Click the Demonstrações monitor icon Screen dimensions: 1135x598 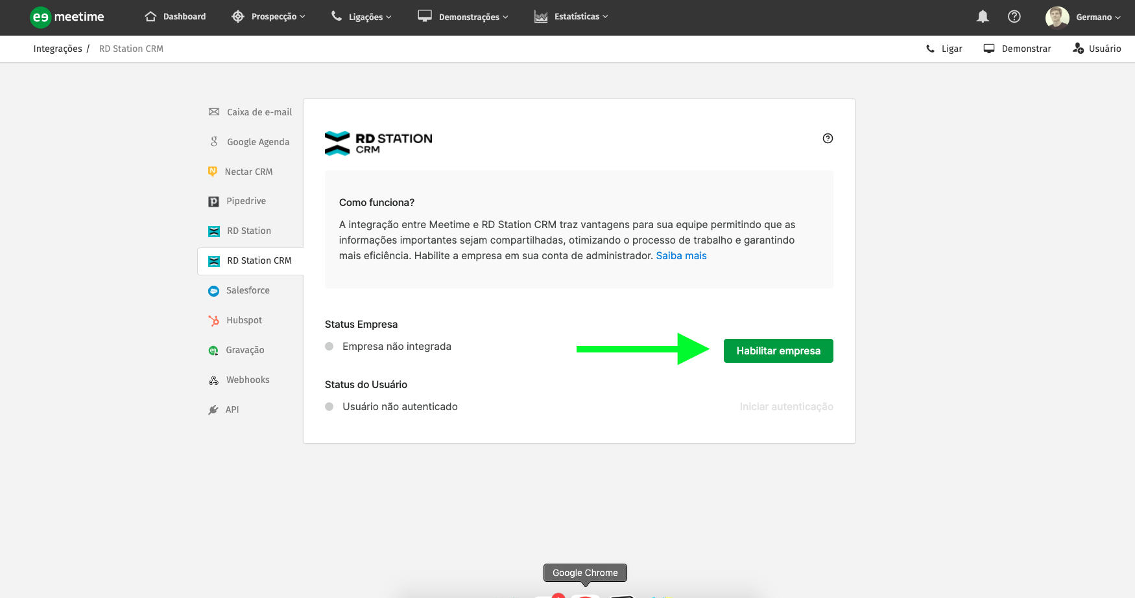425,16
